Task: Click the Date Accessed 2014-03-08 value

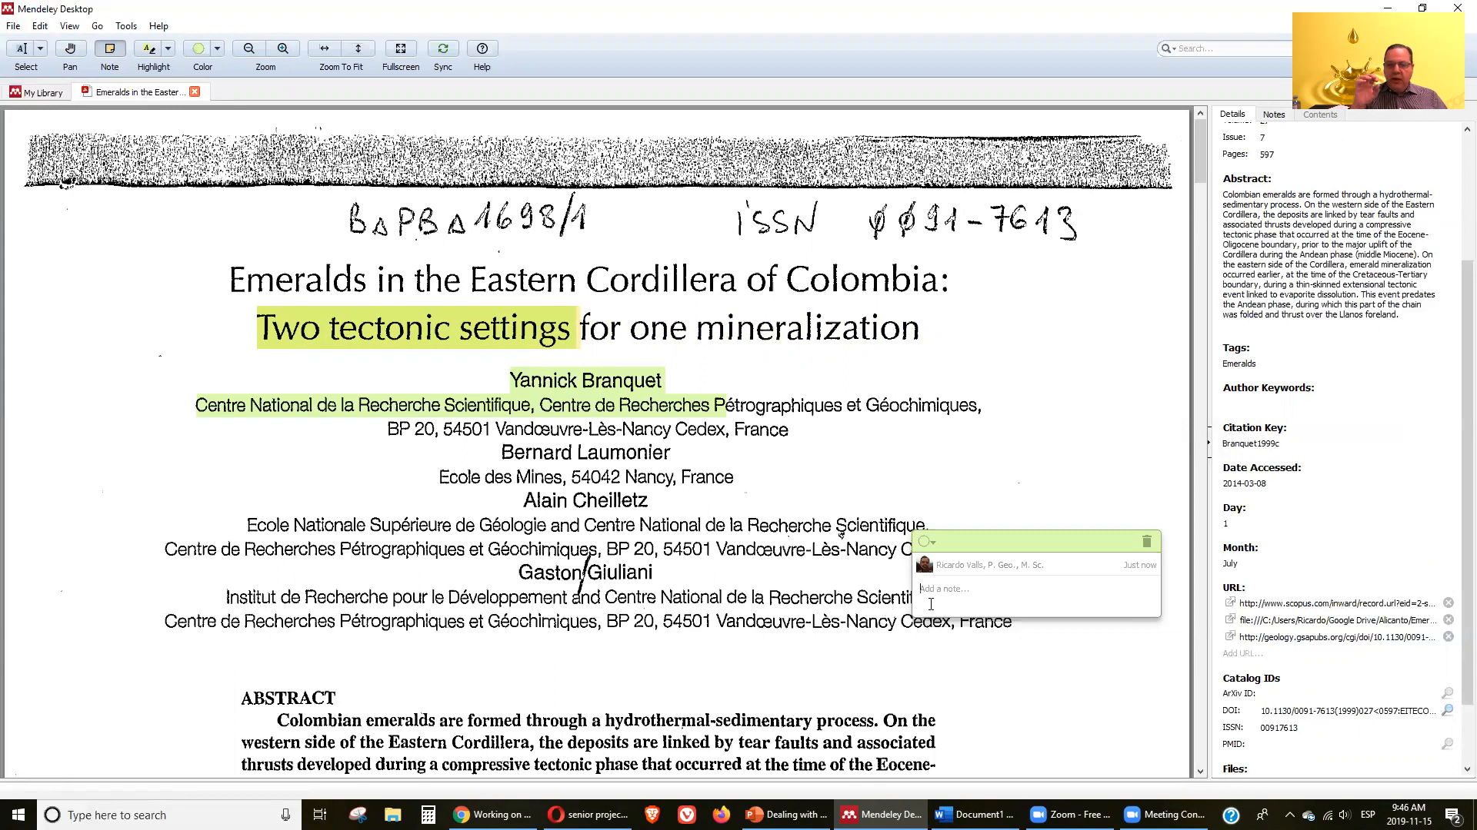Action: (x=1244, y=484)
